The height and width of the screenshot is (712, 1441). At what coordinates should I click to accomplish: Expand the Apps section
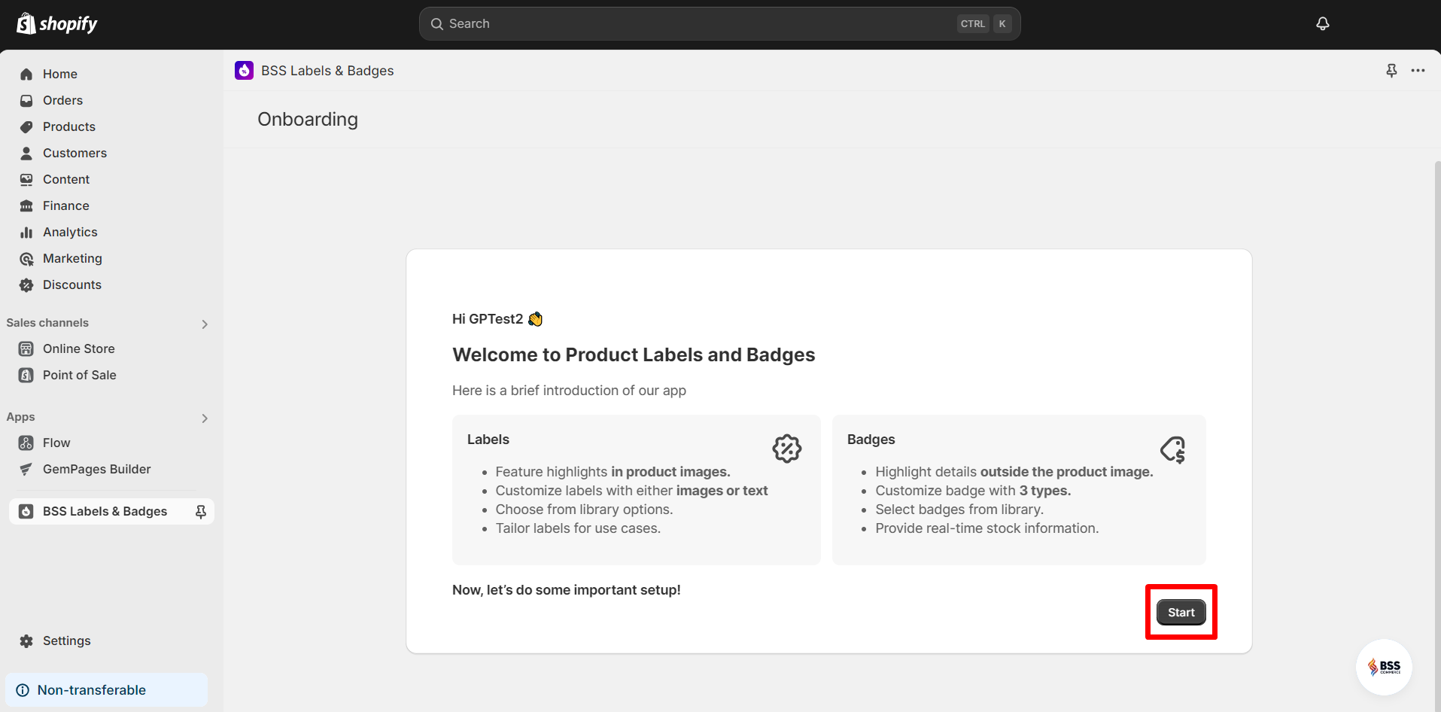pyautogui.click(x=204, y=418)
